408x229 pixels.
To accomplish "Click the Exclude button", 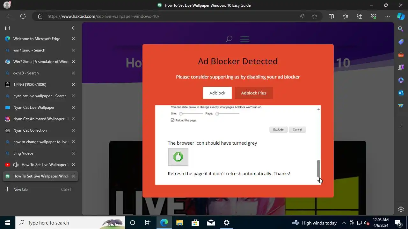I will [278, 129].
